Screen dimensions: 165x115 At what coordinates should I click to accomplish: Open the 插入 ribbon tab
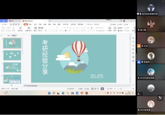pyautogui.click(x=31, y=24)
